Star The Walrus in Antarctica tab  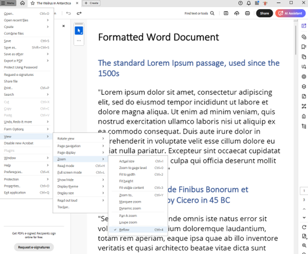click(33, 3)
